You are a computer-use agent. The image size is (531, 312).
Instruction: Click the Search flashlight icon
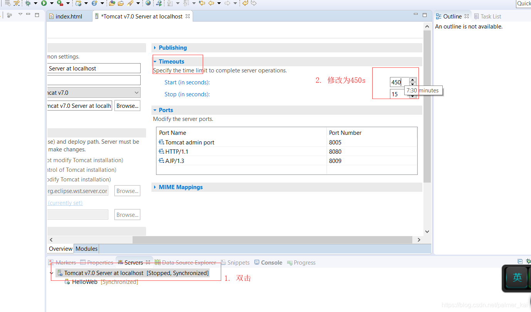point(130,3)
